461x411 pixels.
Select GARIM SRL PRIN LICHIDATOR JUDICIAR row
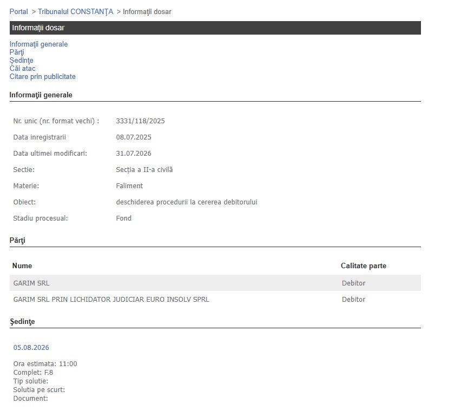point(215,300)
